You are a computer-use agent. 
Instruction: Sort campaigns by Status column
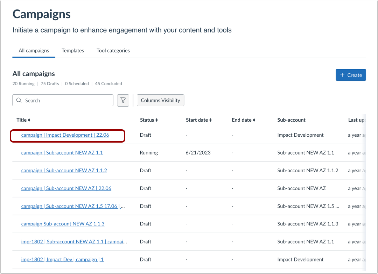[156, 120]
